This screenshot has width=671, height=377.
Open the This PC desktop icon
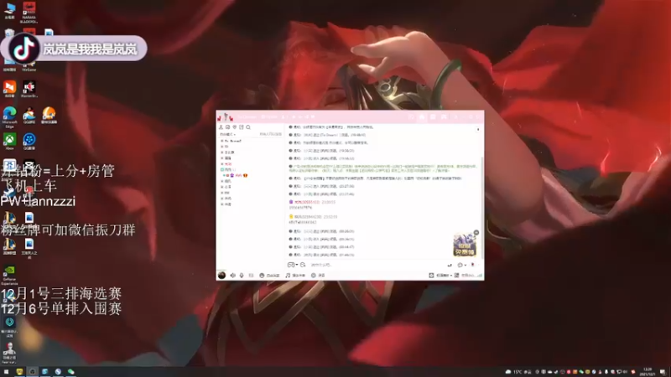pyautogui.click(x=9, y=10)
